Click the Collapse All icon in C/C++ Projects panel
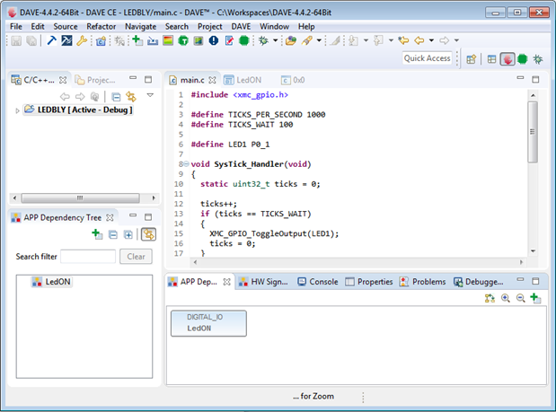Screen dimensions: 556x412 [x=116, y=96]
